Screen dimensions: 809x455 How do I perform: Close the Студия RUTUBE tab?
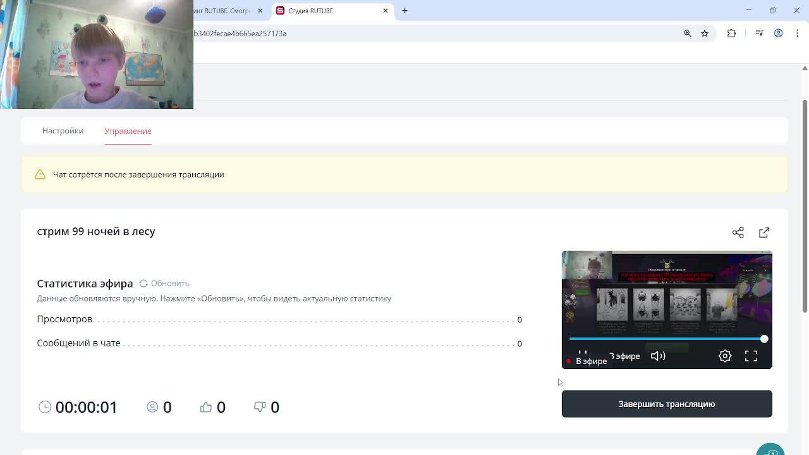click(x=386, y=11)
